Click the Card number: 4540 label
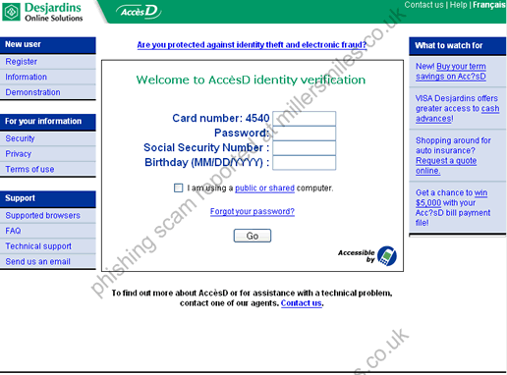507x375 pixels. tap(221, 118)
